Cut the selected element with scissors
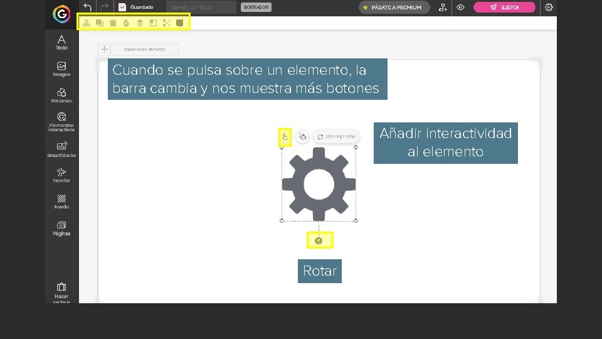Screen dimensions: 602x339 (x=87, y=23)
